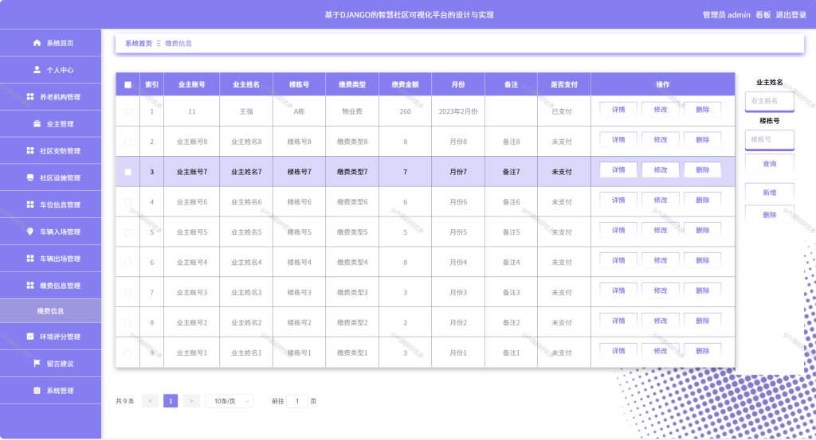Click the home icon beside 系统首页
Viewport: 816px width, 440px height.
(37, 43)
